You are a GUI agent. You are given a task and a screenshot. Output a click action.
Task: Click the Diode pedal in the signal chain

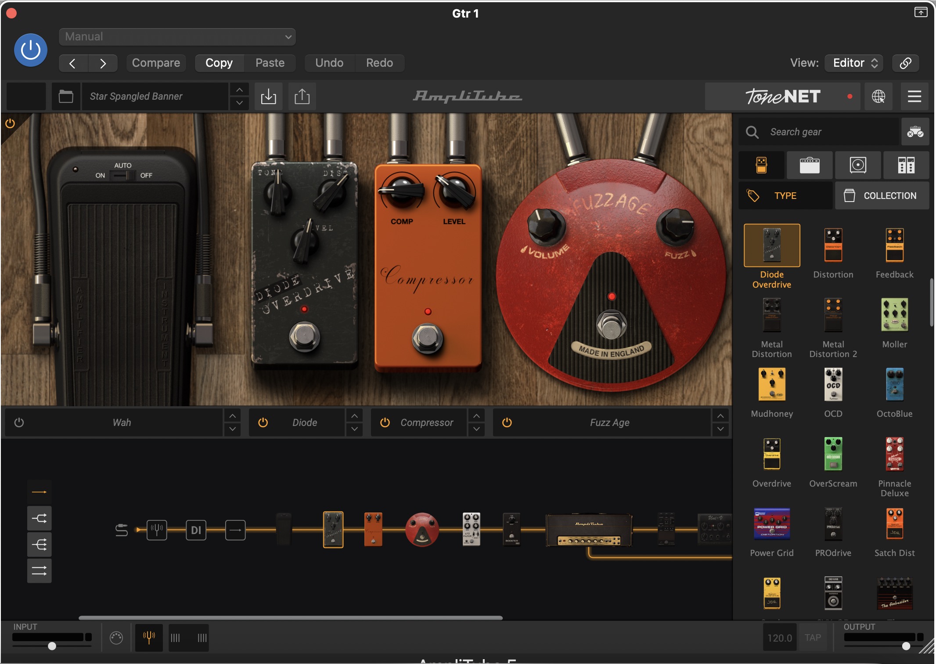333,530
